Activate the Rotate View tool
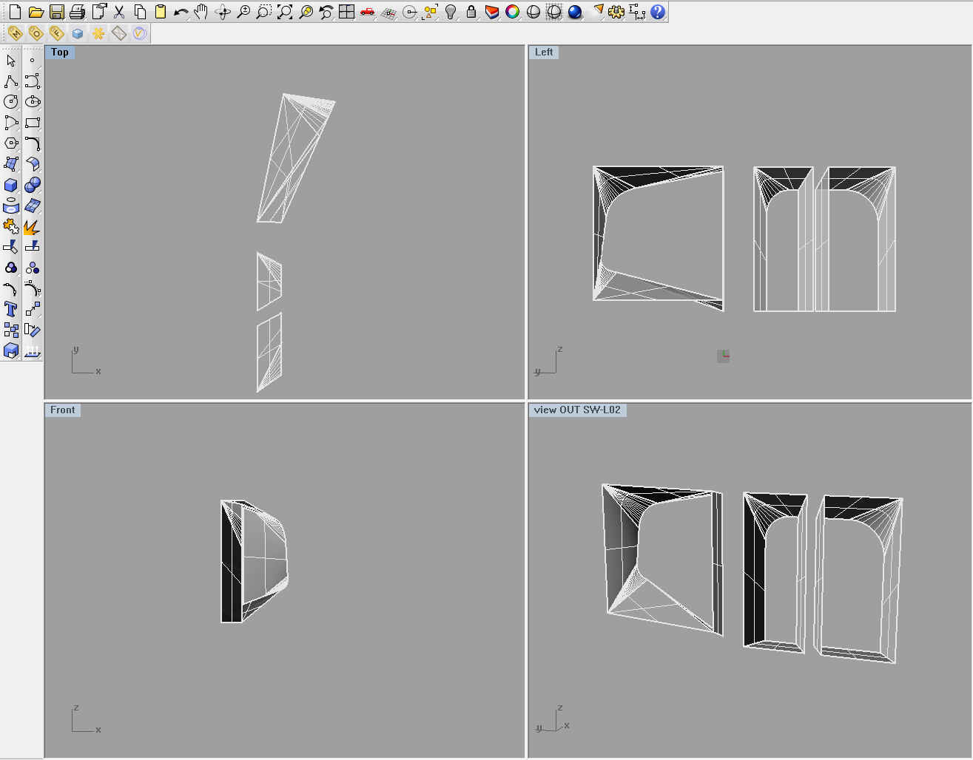The height and width of the screenshot is (760, 973). point(222,12)
